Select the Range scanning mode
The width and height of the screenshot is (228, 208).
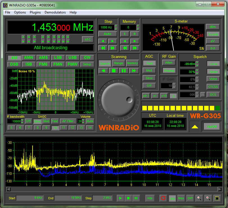coord(118,63)
